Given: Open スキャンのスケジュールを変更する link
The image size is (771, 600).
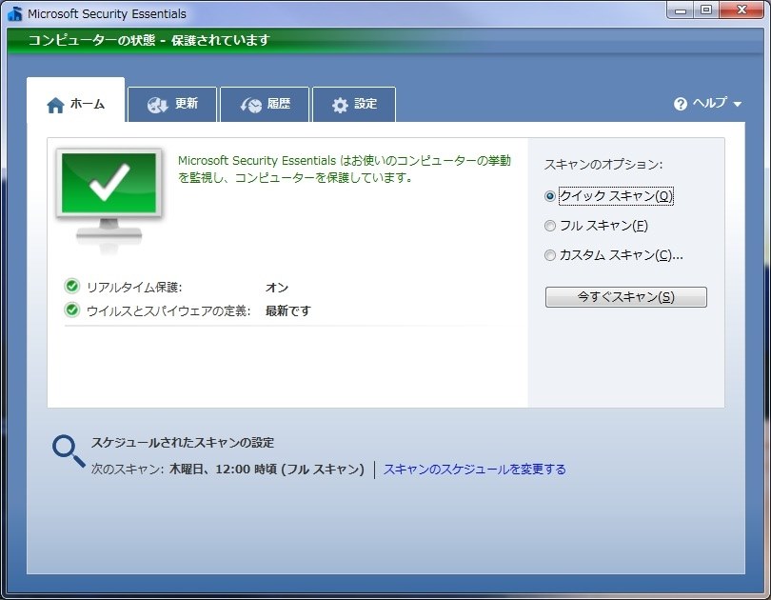Looking at the screenshot, I should [x=476, y=470].
